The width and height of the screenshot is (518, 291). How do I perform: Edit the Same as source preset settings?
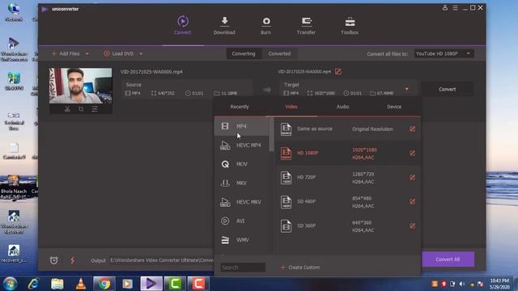[x=412, y=129]
